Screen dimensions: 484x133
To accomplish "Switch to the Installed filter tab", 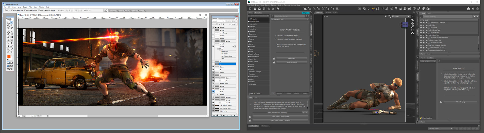I will pos(280,94).
